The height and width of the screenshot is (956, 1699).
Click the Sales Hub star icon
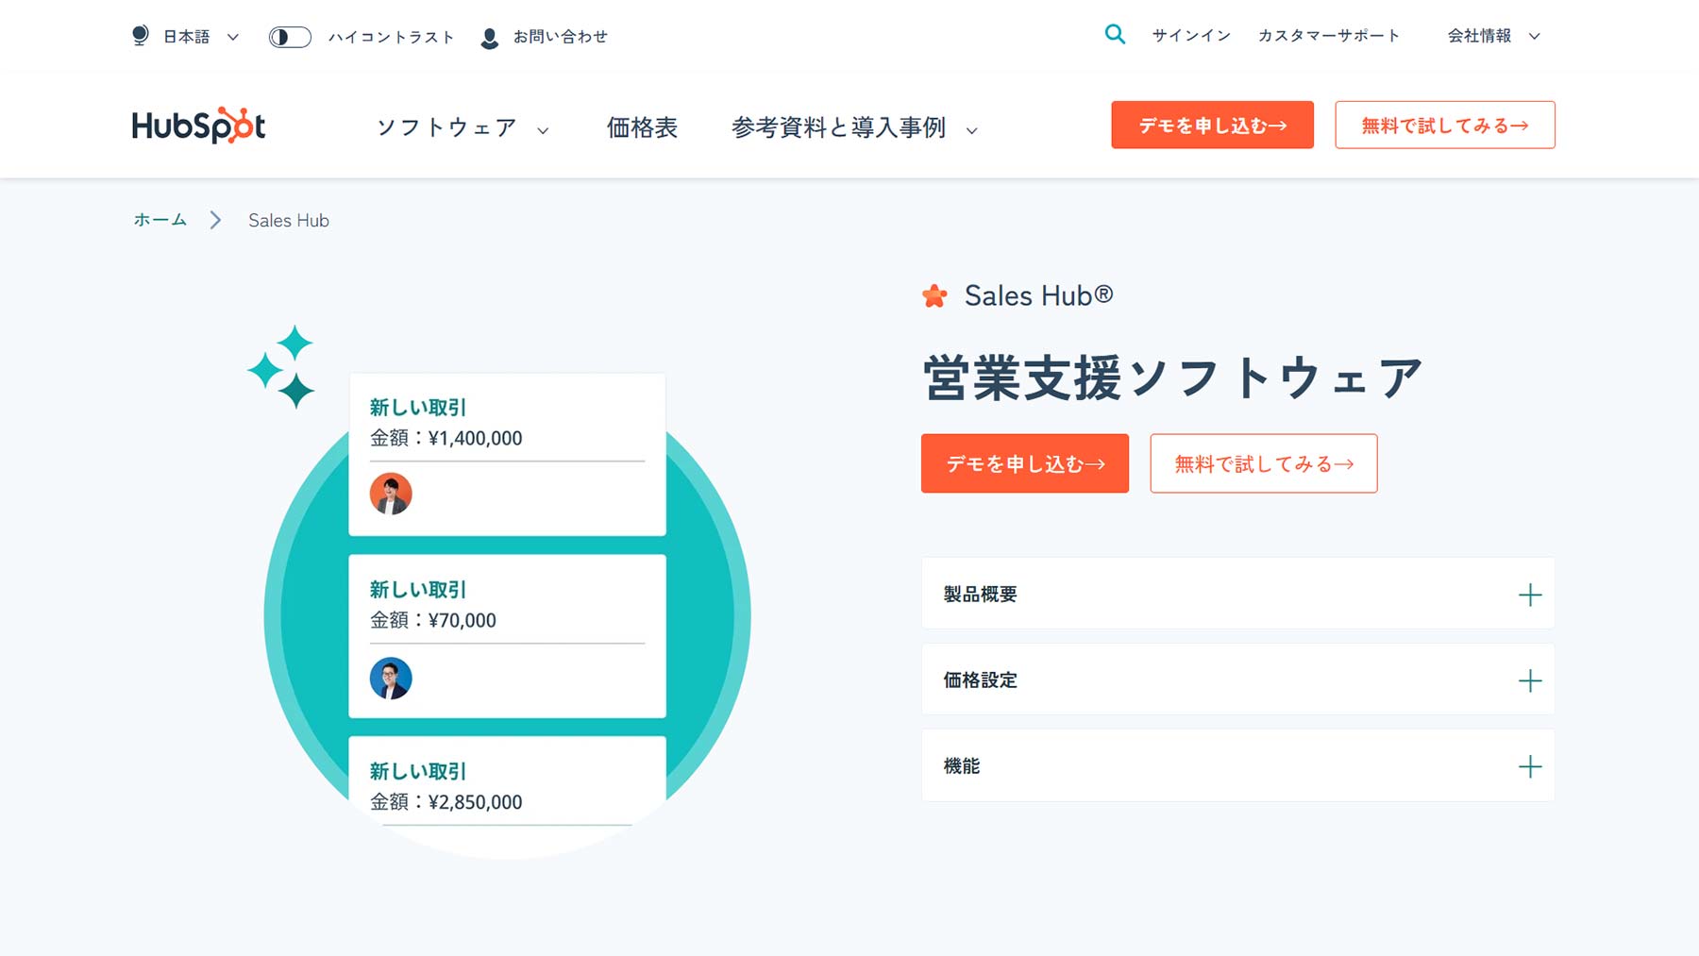click(934, 296)
